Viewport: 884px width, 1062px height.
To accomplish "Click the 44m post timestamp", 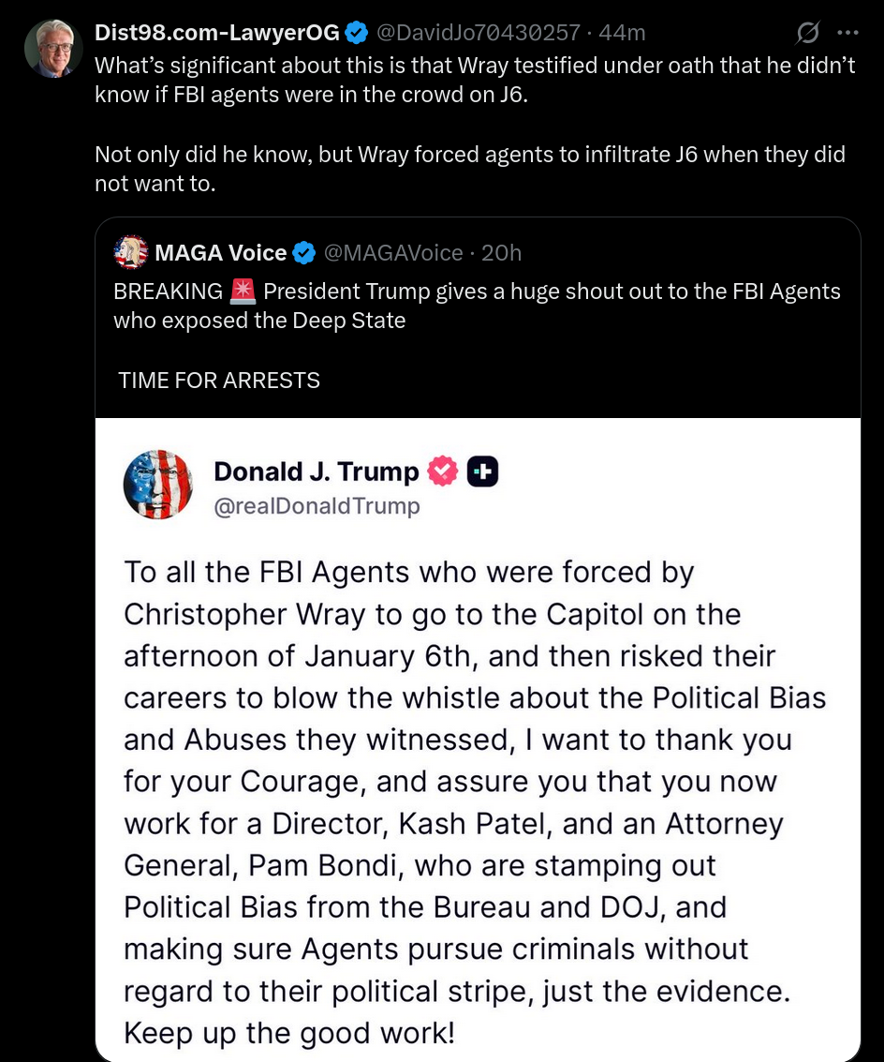I will (623, 33).
